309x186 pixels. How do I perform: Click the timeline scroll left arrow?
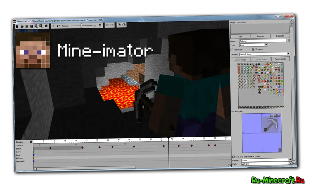coord(35,169)
